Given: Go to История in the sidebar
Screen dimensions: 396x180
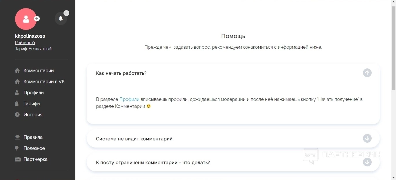Looking at the screenshot, I should pyautogui.click(x=33, y=115).
